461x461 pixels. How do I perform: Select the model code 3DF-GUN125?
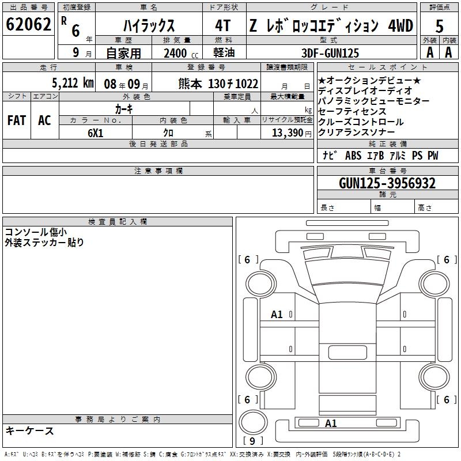(330, 53)
